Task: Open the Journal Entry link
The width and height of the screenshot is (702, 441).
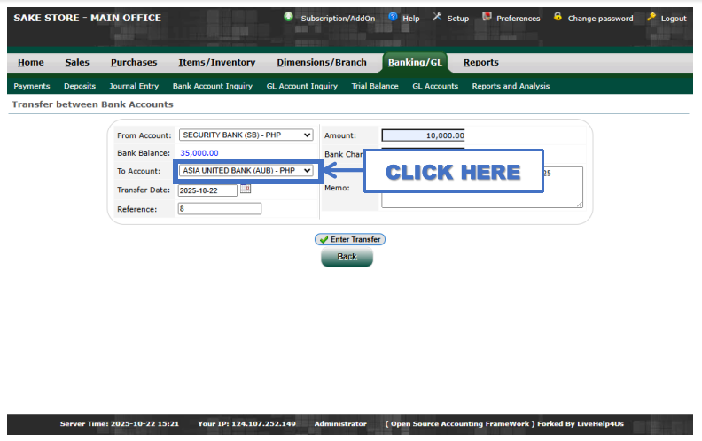Action: [x=134, y=86]
